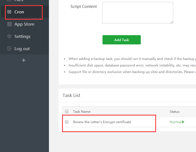The width and height of the screenshot is (196, 152).
Task: Select the Log out menu label
Action: pos(22,49)
